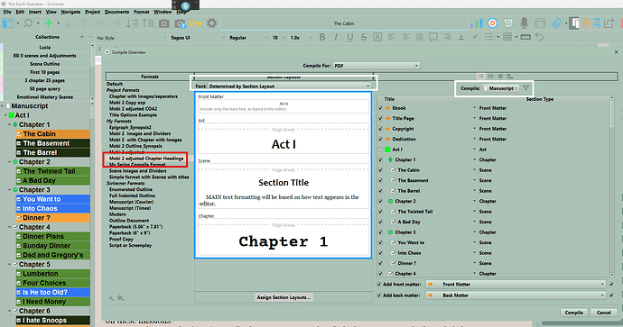This screenshot has height=327, width=623.
Task: Uncheck the Chapter 1 compile checkbox
Action: pyautogui.click(x=380, y=159)
